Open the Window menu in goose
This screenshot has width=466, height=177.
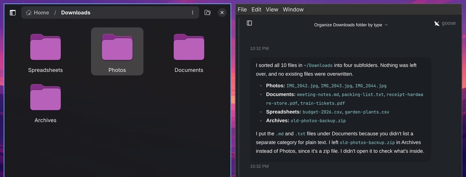[x=293, y=9]
